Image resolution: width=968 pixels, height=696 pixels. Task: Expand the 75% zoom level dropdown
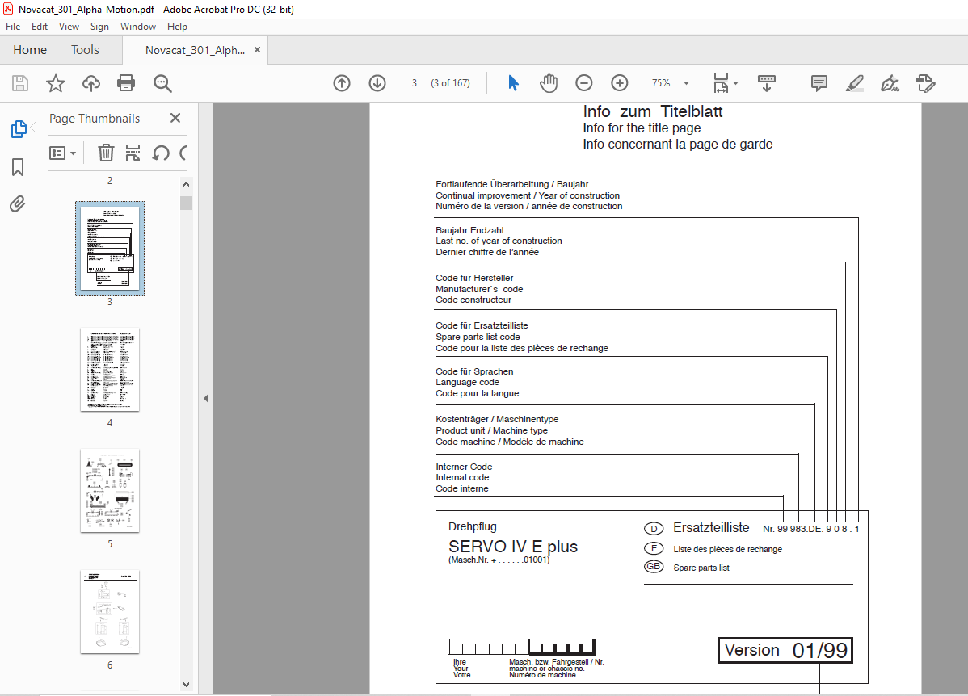tap(686, 82)
